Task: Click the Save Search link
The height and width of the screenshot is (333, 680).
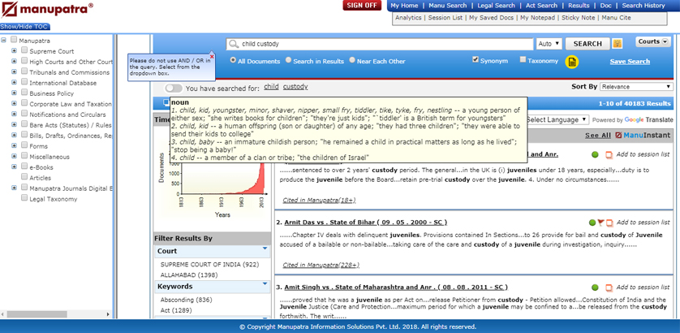Action: pos(630,62)
